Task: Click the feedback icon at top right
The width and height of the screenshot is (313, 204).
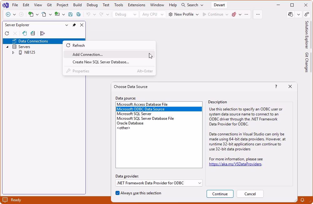Action: tap(307, 14)
